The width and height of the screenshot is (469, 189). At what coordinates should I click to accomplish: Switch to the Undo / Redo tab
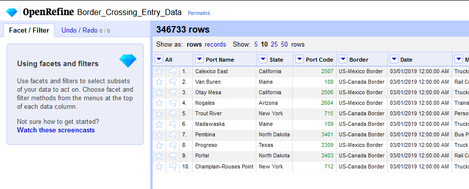(86, 30)
